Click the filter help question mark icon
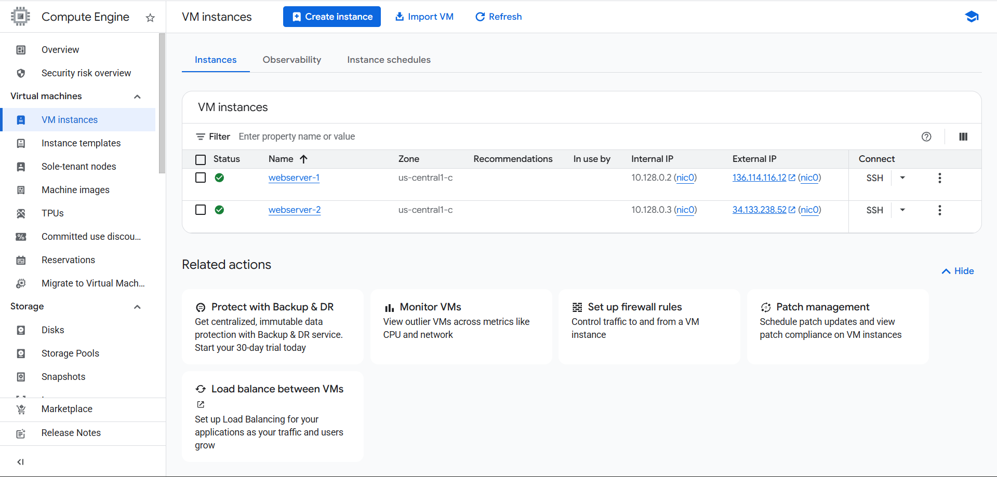This screenshot has width=997, height=477. [x=926, y=137]
